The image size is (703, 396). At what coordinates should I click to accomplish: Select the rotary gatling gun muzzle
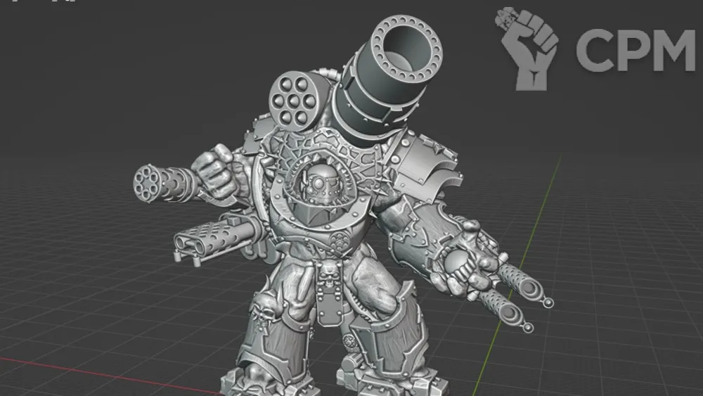click(x=148, y=183)
